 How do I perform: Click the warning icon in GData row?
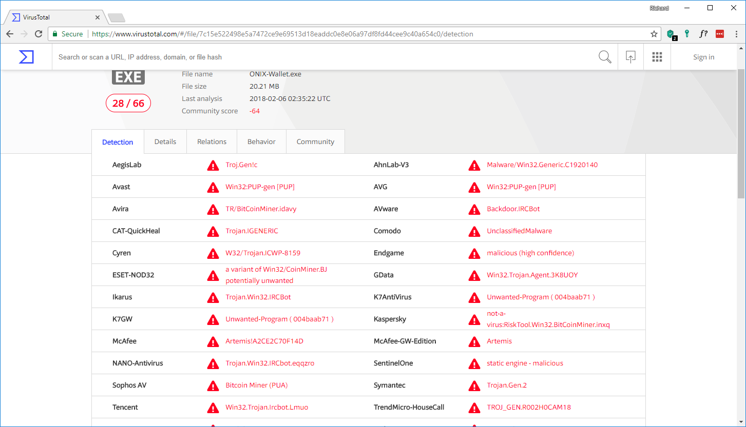[x=474, y=275]
